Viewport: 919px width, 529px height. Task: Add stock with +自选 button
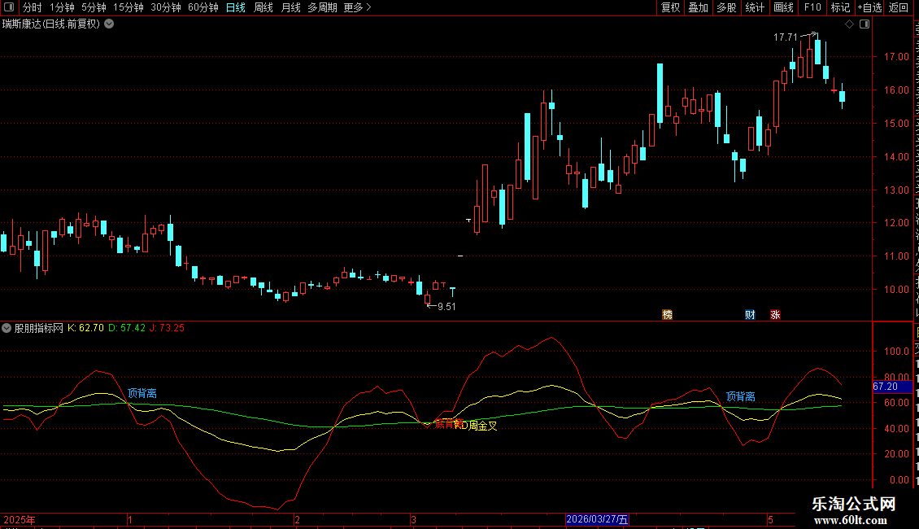click(x=869, y=7)
